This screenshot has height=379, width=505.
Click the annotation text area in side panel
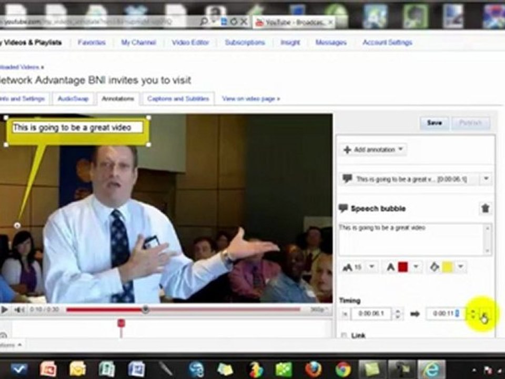tap(412, 239)
